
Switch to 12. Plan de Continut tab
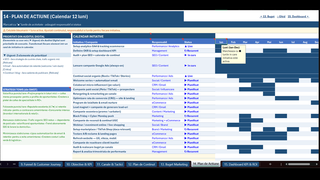tap(141, 164)
